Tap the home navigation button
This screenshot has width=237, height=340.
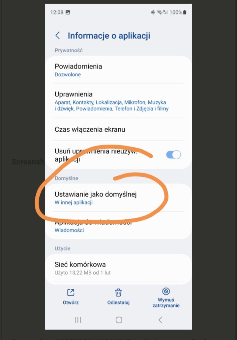[x=119, y=320]
